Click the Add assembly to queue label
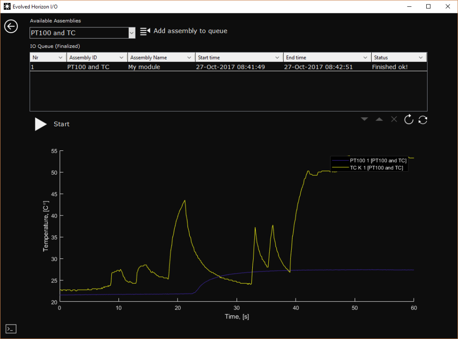Image resolution: width=458 pixels, height=339 pixels. 190,31
